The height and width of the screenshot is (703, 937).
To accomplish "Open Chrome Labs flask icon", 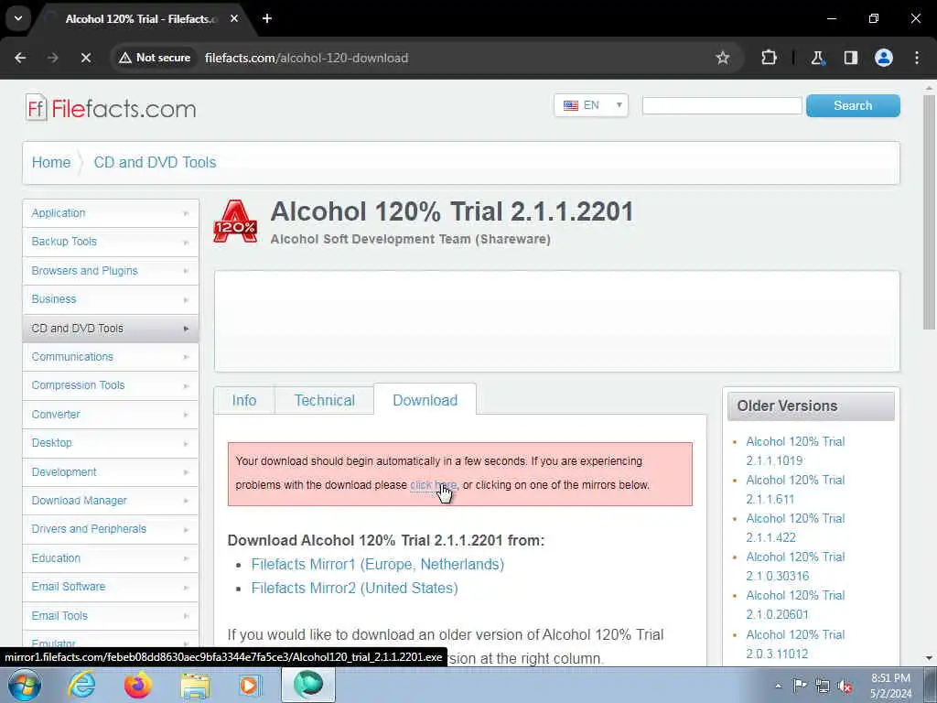I will pos(817,58).
